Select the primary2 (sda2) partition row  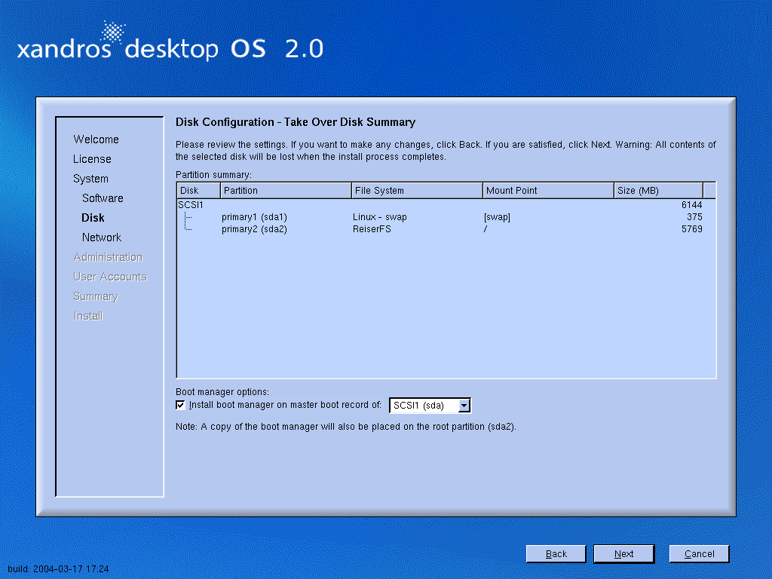[254, 229]
